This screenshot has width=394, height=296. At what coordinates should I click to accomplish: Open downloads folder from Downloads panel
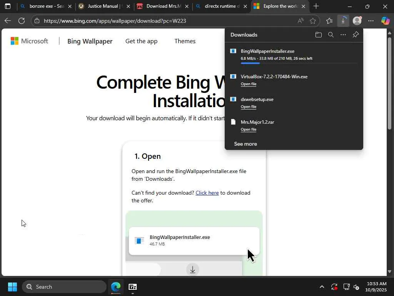[318, 35]
